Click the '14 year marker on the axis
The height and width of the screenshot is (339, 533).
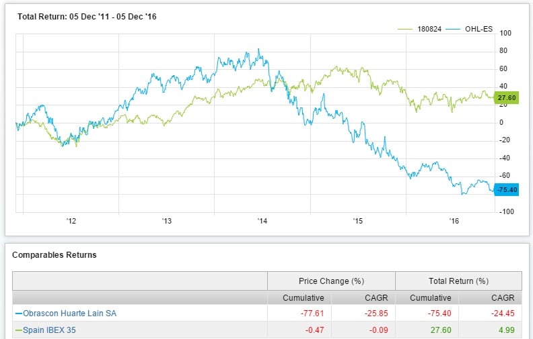coord(262,221)
